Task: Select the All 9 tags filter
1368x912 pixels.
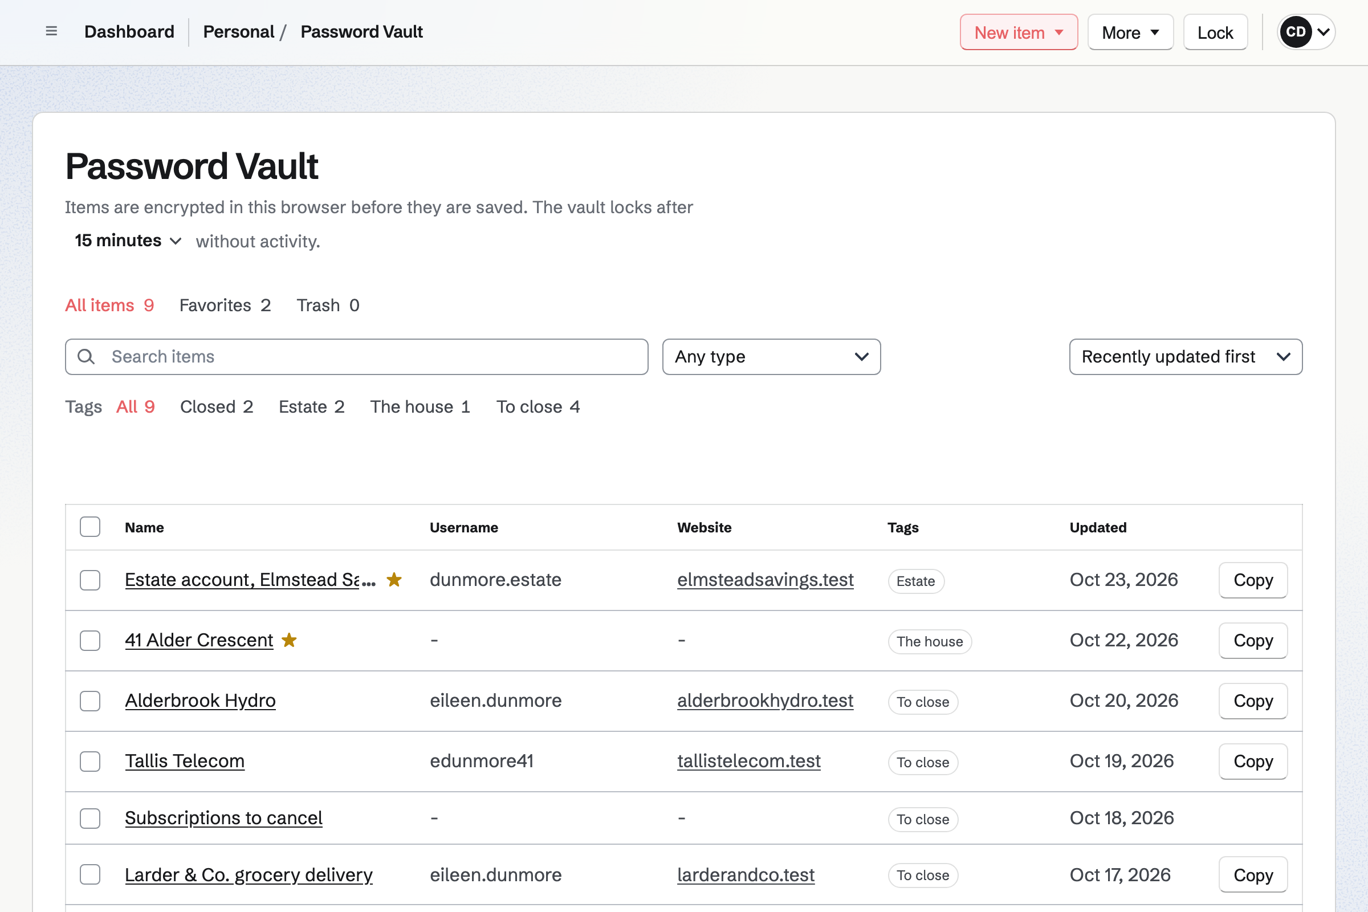Action: click(x=136, y=406)
